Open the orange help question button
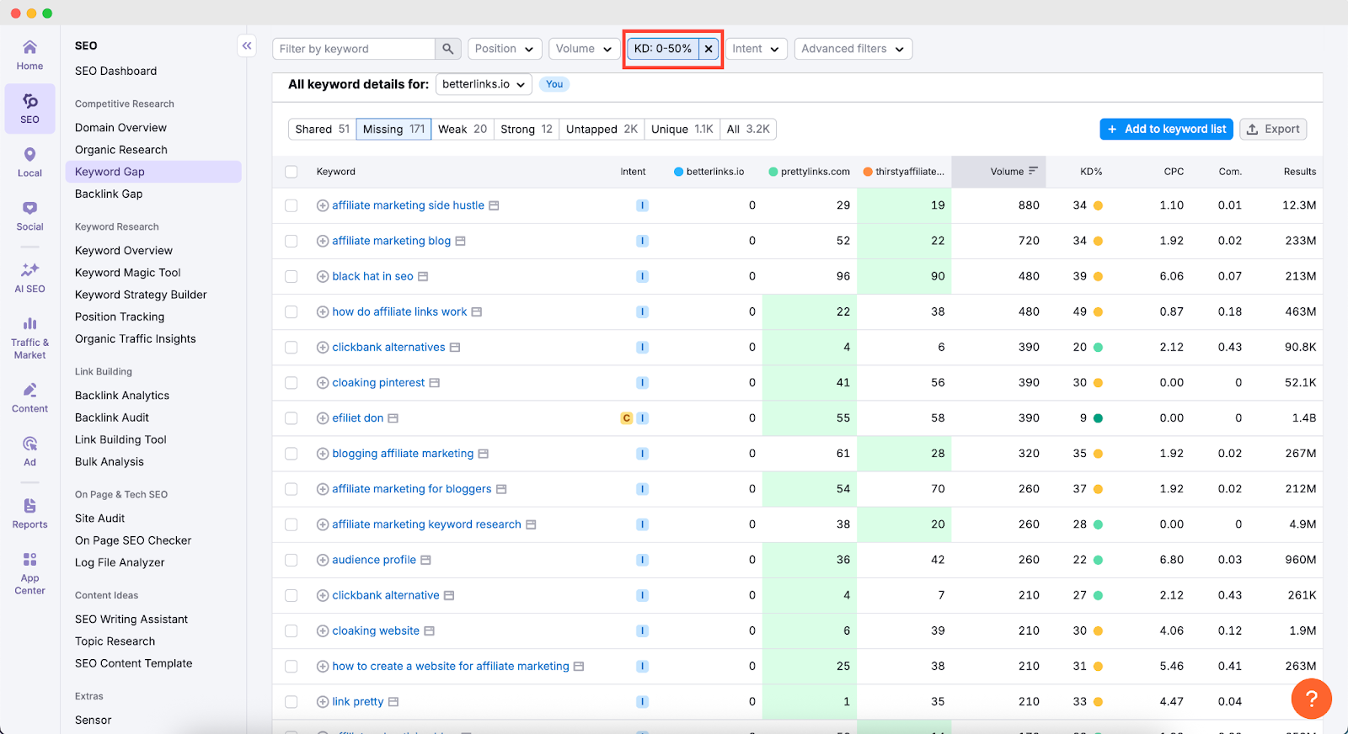Viewport: 1348px width, 734px height. point(1311,699)
